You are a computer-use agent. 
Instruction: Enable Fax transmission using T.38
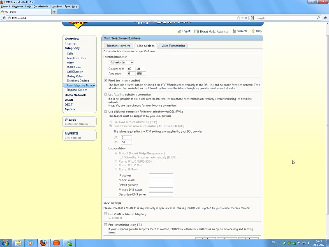tap(106, 224)
